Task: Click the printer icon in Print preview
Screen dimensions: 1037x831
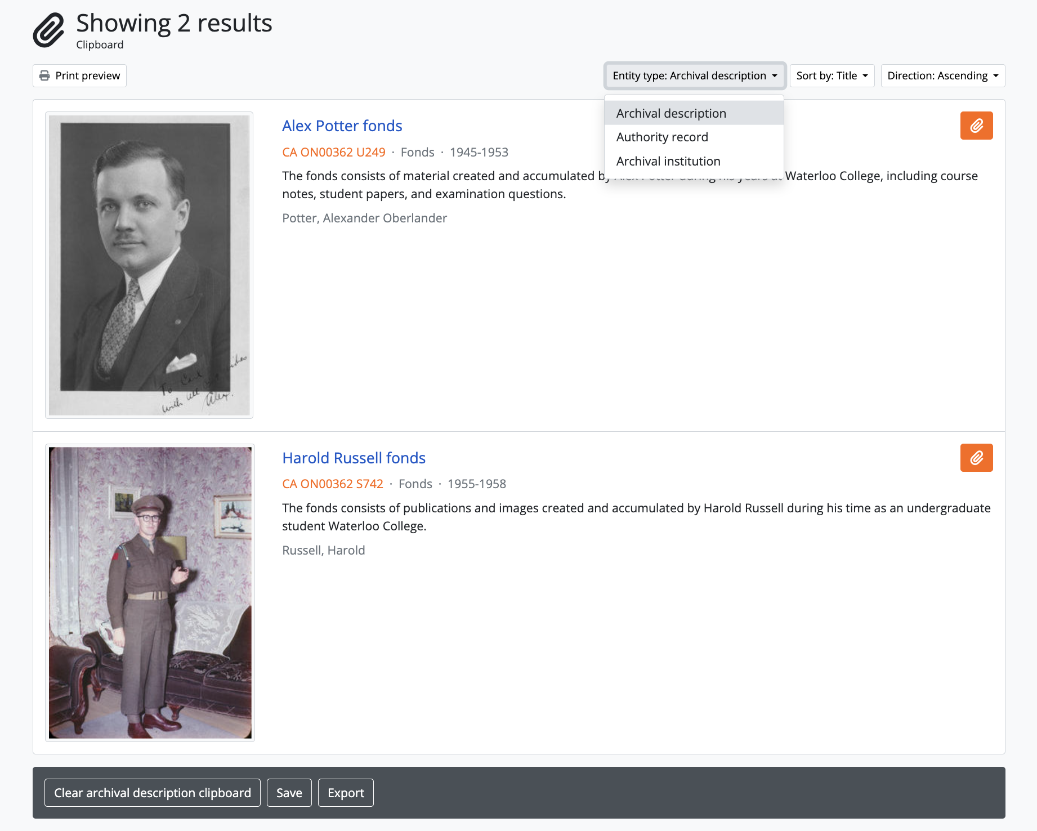Action: click(x=44, y=76)
